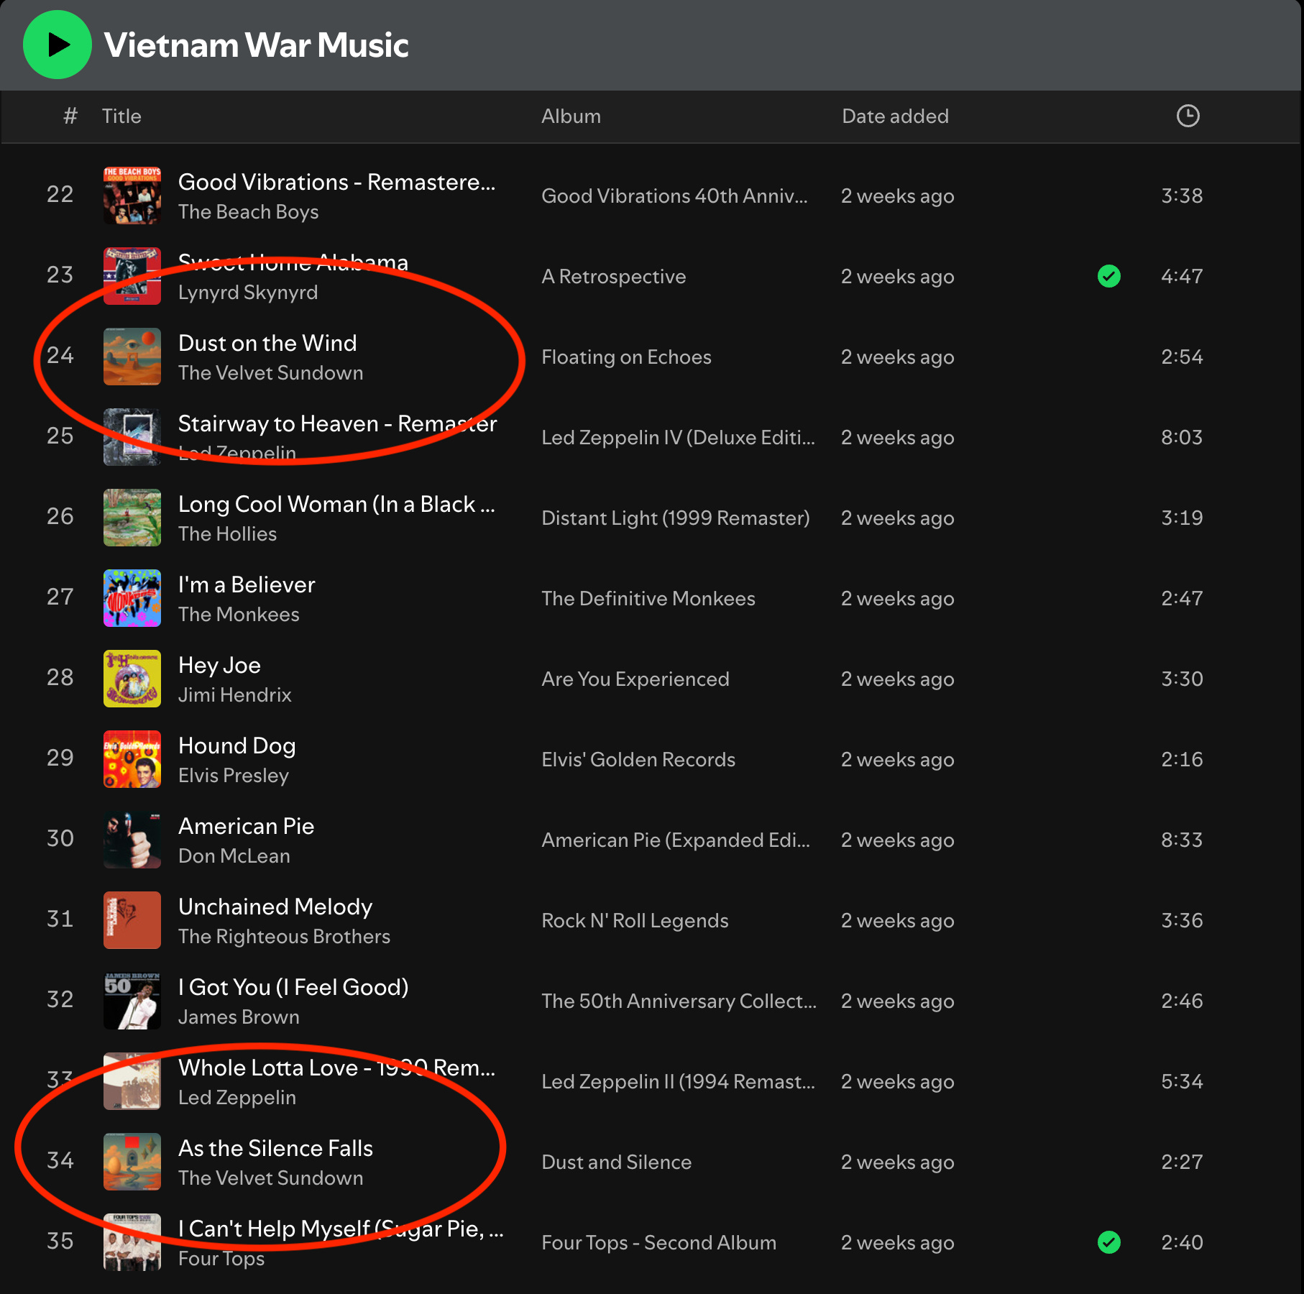Sort by the Album column header
This screenshot has height=1294, width=1304.
[x=571, y=116]
